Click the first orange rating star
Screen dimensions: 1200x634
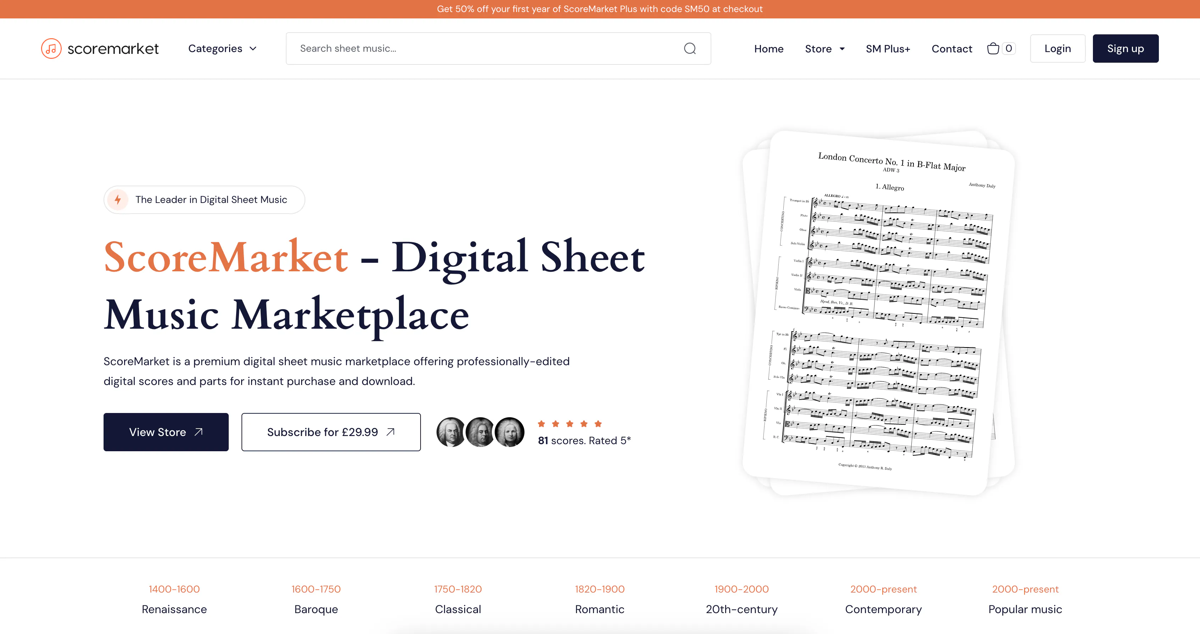click(541, 424)
